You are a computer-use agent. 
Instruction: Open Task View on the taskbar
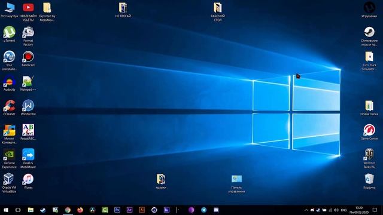coord(18,210)
